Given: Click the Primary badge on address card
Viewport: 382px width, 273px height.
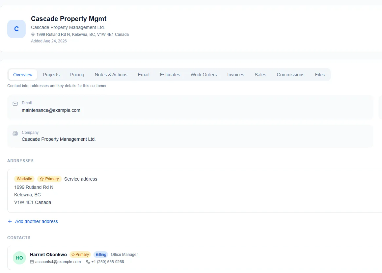Looking at the screenshot, I should (x=49, y=179).
